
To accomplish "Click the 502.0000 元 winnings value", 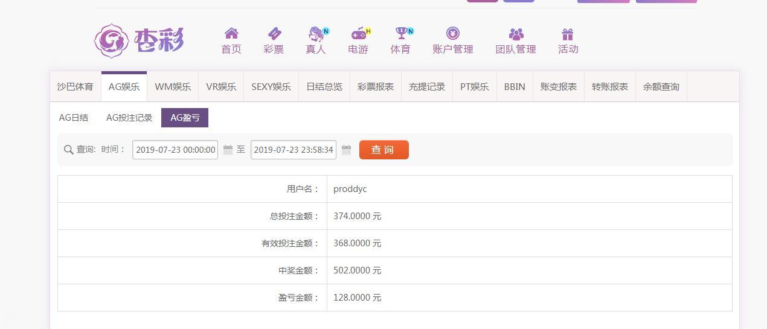I will click(358, 270).
